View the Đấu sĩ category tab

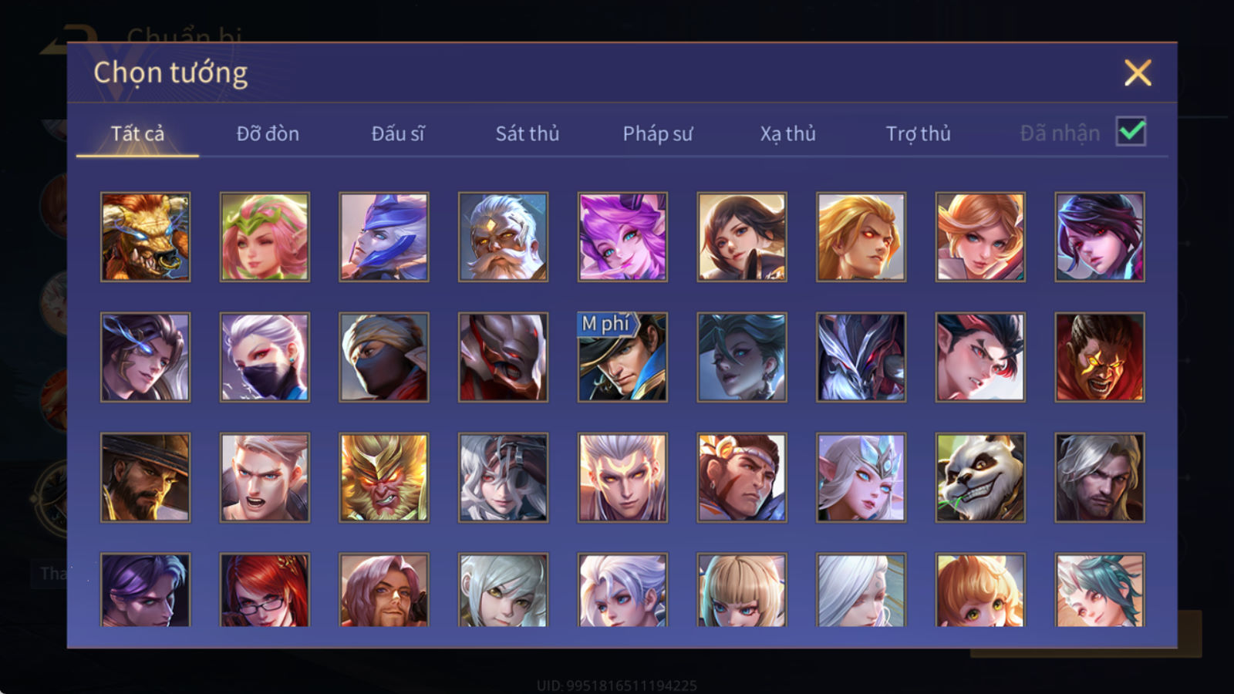[x=398, y=133]
